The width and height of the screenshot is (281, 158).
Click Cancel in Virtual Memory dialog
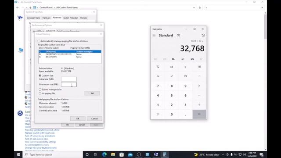[x=94, y=118]
